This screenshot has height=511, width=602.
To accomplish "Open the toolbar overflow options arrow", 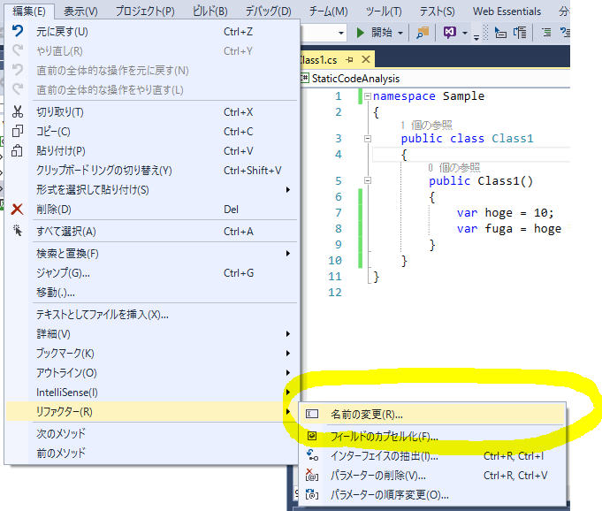I will coord(476,37).
